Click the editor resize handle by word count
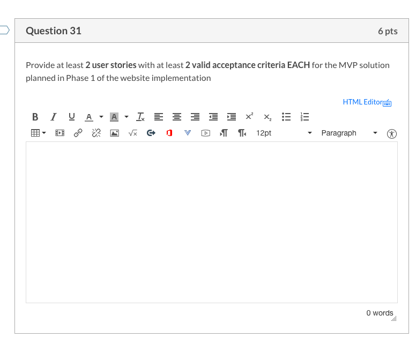 (394, 319)
